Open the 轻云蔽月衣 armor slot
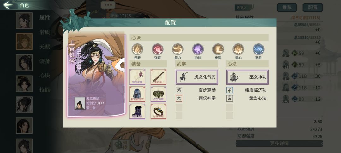 [x=137, y=94]
